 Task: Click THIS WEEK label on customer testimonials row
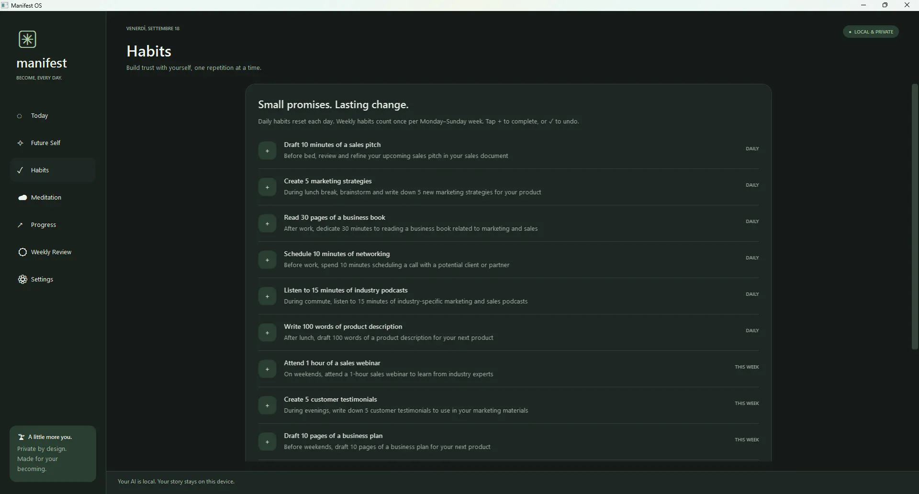[x=747, y=403]
